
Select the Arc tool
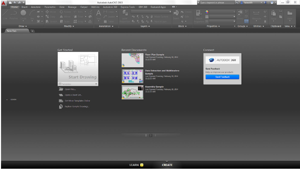(32, 15)
